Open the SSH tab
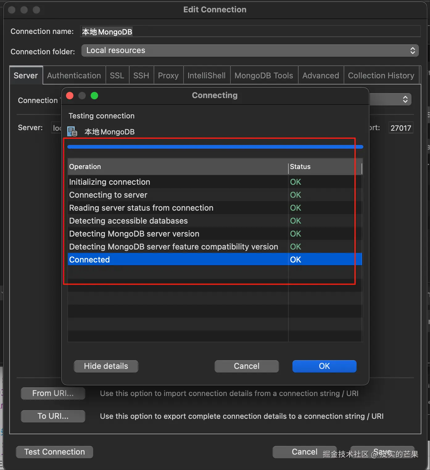 141,75
